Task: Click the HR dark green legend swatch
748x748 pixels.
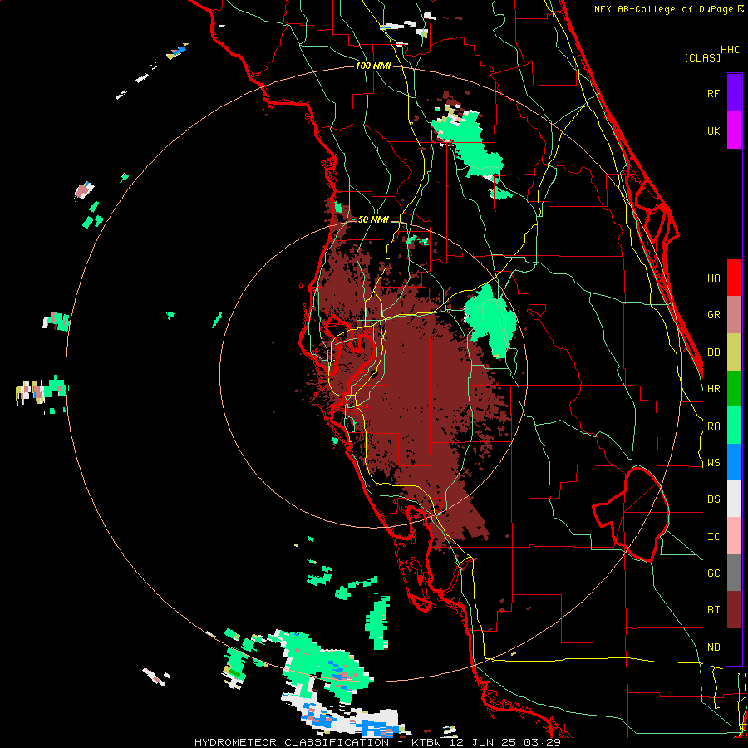Action: 734,389
